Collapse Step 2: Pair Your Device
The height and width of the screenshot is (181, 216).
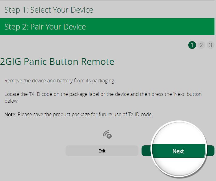tap(107, 26)
